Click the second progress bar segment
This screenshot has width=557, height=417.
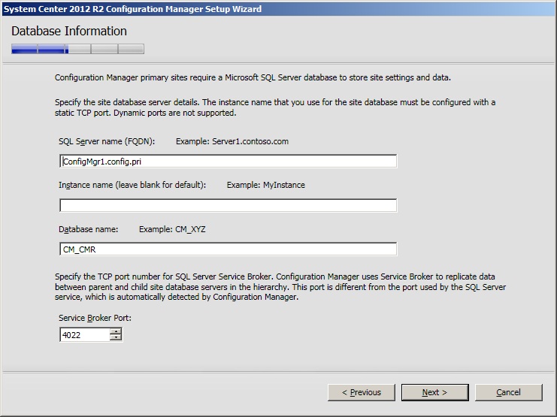(x=51, y=50)
